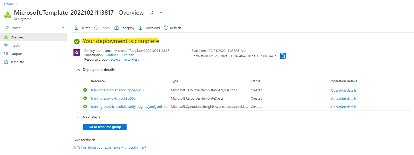Click the Cancel circle icon
414x155 pixels.
click(x=96, y=28)
